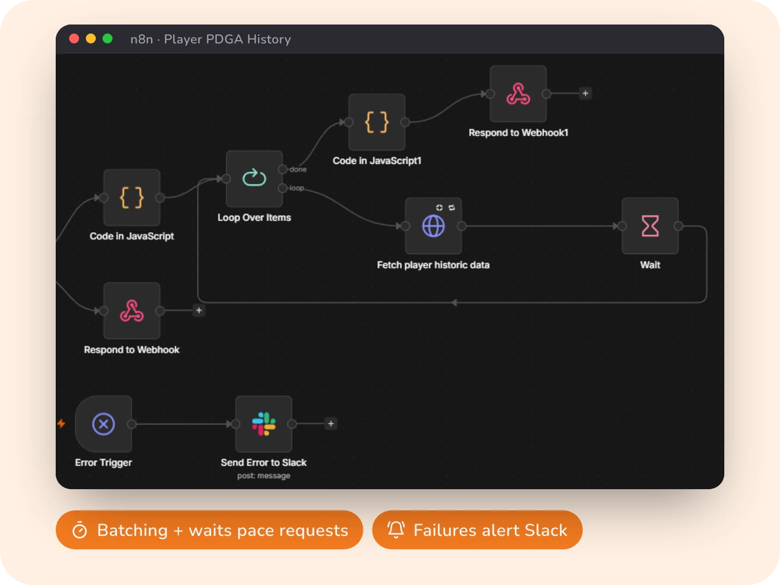Click the 'Code in JavaScript1' label text
Screen dimensions: 780x585
tap(377, 161)
